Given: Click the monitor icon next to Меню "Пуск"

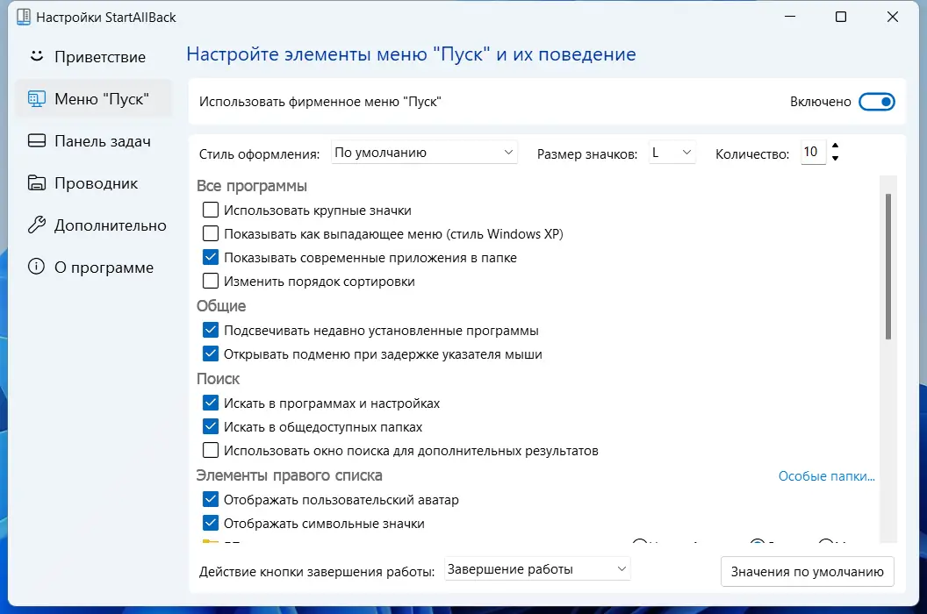Looking at the screenshot, I should point(37,98).
